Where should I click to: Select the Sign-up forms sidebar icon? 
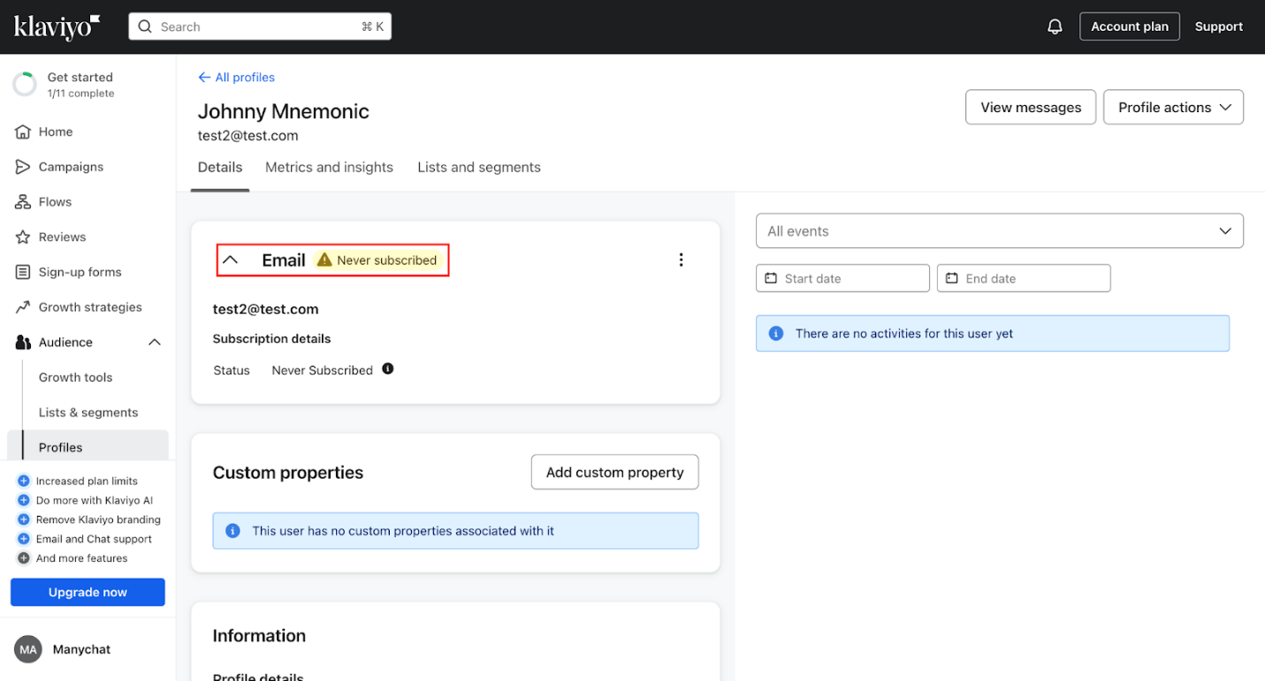coord(24,272)
